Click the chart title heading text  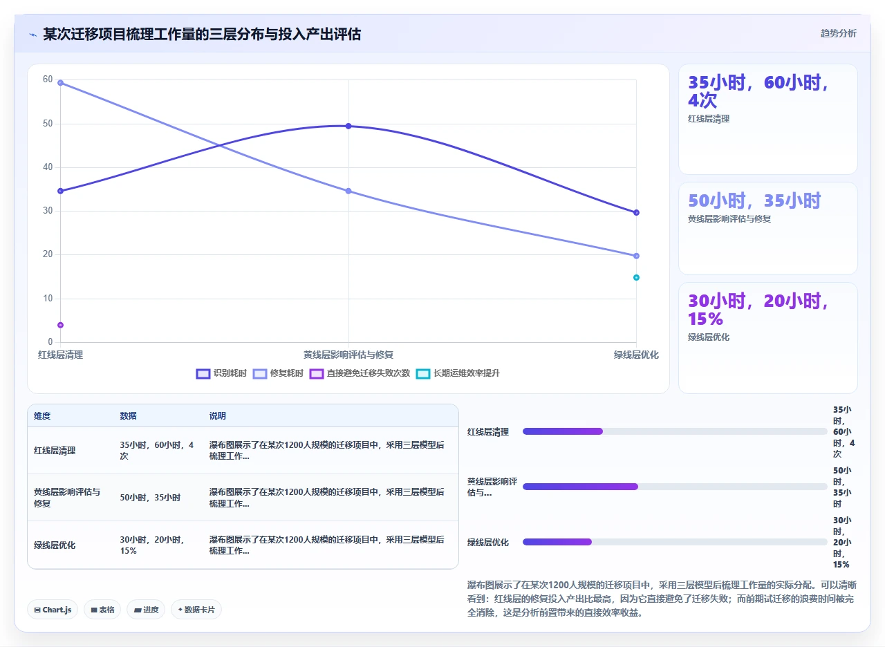[202, 34]
